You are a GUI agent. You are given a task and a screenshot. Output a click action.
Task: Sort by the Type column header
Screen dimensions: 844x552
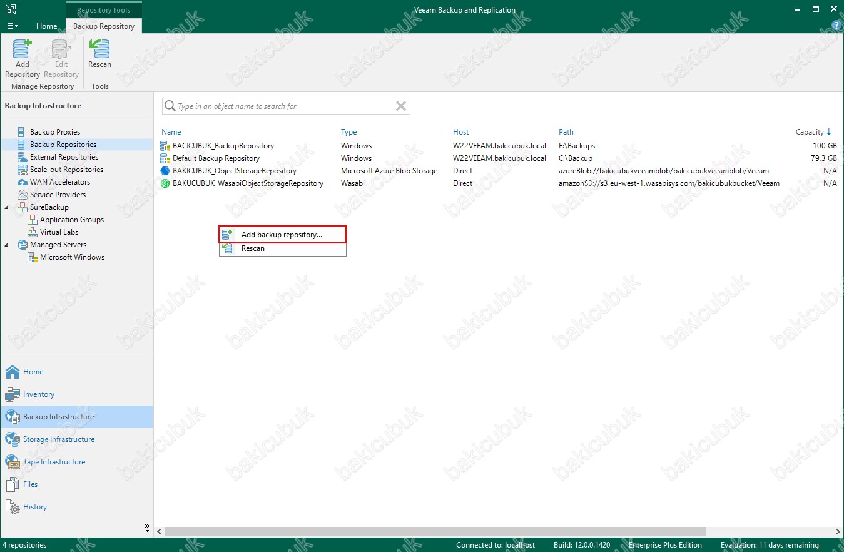tap(349, 132)
